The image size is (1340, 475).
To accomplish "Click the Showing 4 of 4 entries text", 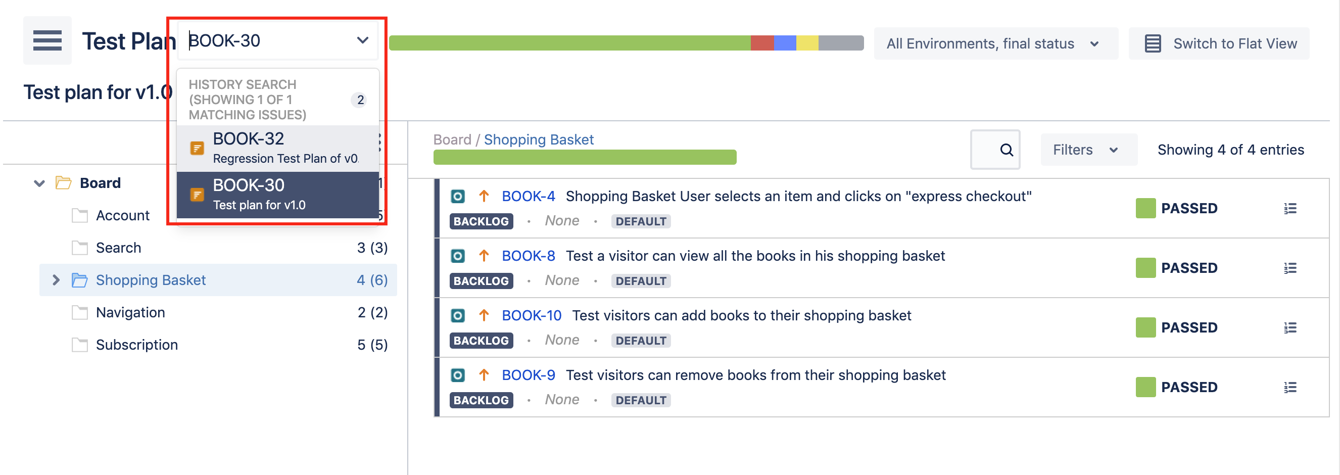I will pos(1231,150).
